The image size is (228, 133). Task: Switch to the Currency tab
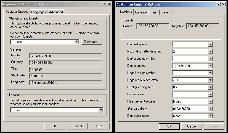[x=141, y=12]
